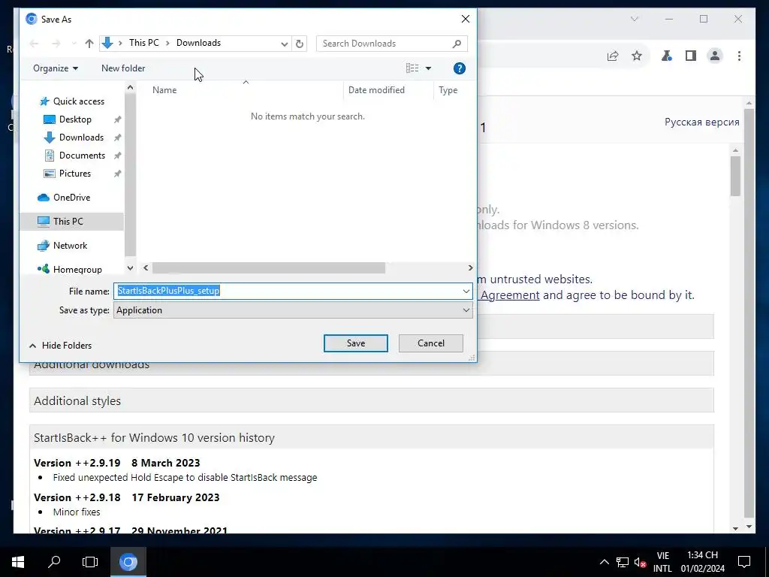Screen dimensions: 769x577
Task: Open Documents in navigation pane
Action: pos(82,156)
